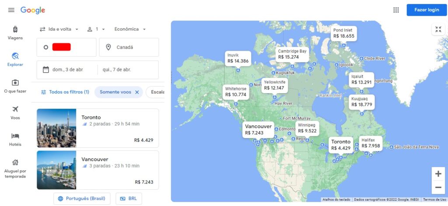Open Termos de Uso link
This screenshot has width=448, height=206.
pos(434,199)
